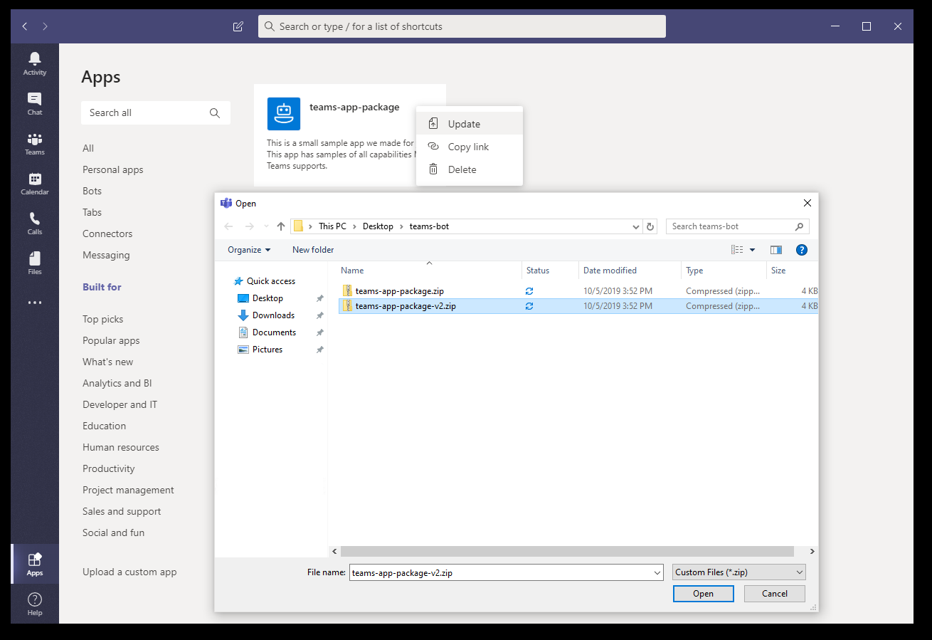Click the Downloads quick access icon

pos(243,315)
